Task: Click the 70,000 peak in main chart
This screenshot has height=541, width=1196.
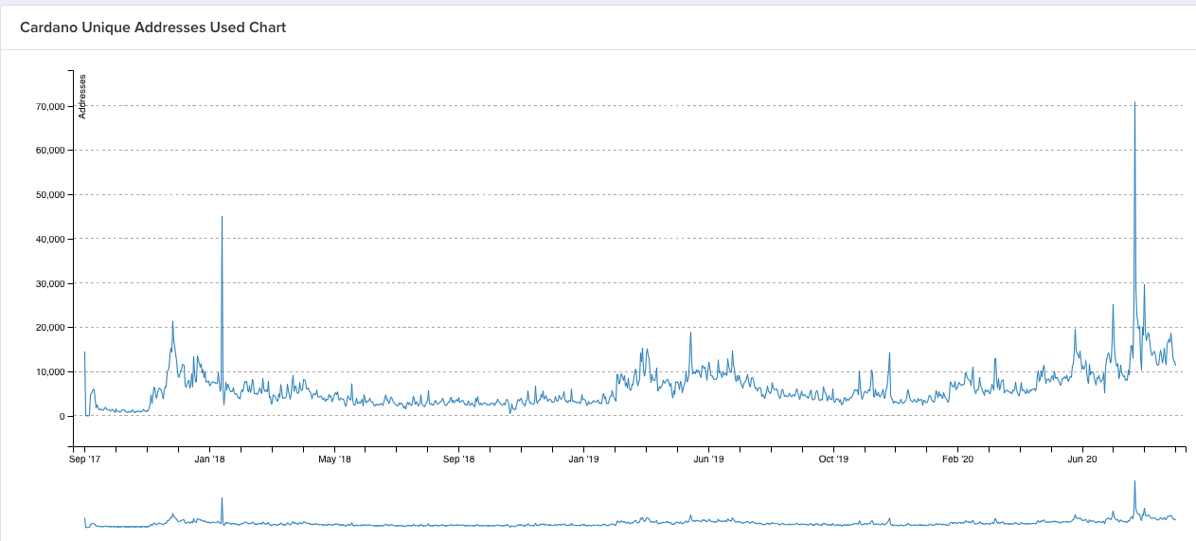Action: click(1134, 102)
